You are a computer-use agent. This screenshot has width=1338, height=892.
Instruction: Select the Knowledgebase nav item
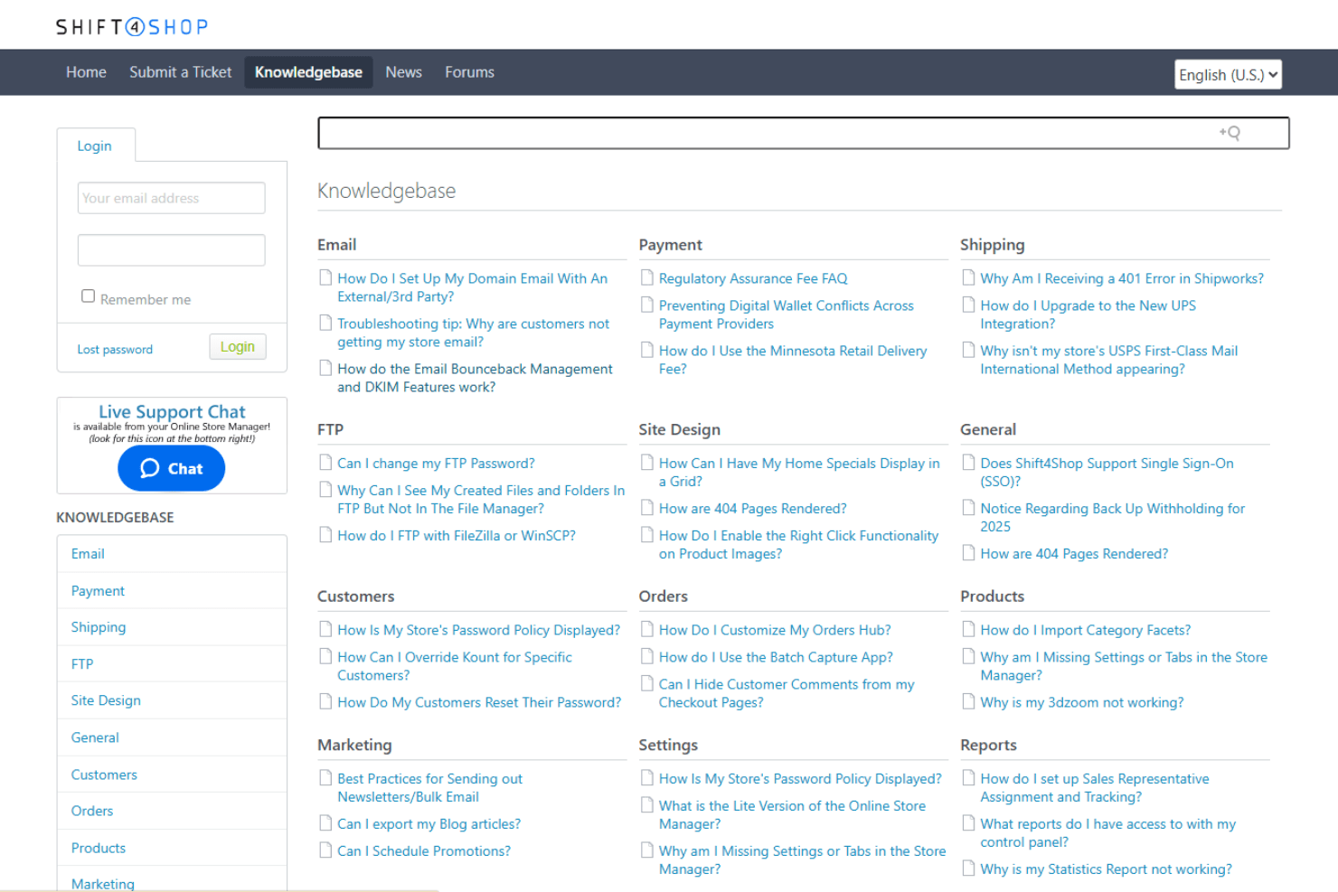(x=308, y=72)
